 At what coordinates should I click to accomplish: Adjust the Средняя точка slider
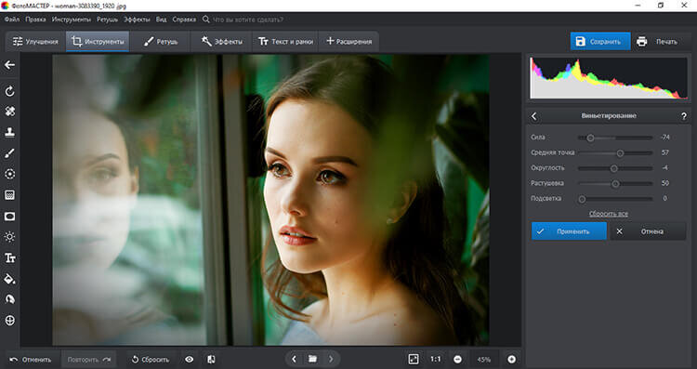click(615, 153)
